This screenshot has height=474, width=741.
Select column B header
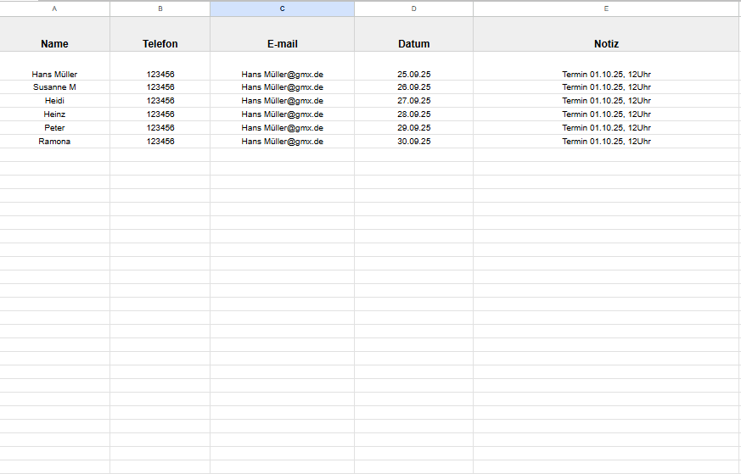[x=160, y=8]
